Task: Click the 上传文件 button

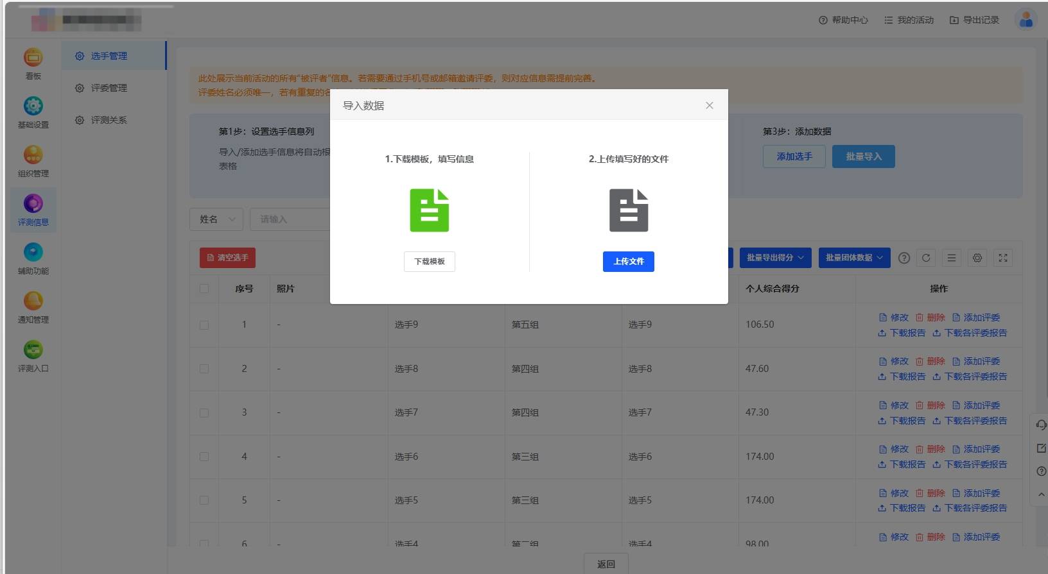Action: pyautogui.click(x=628, y=262)
